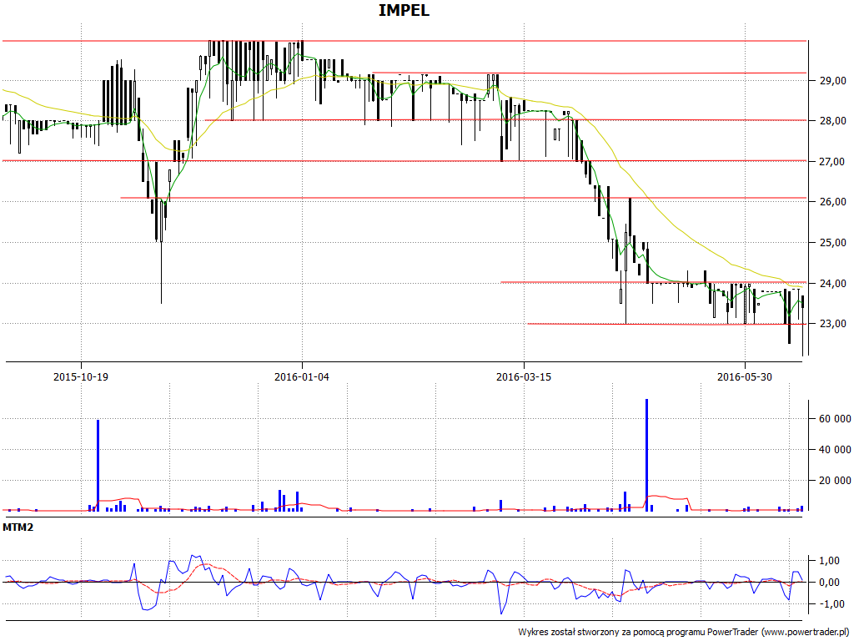The width and height of the screenshot is (854, 641).
Task: Select the 2015-10-19 date label
Action: (x=81, y=376)
